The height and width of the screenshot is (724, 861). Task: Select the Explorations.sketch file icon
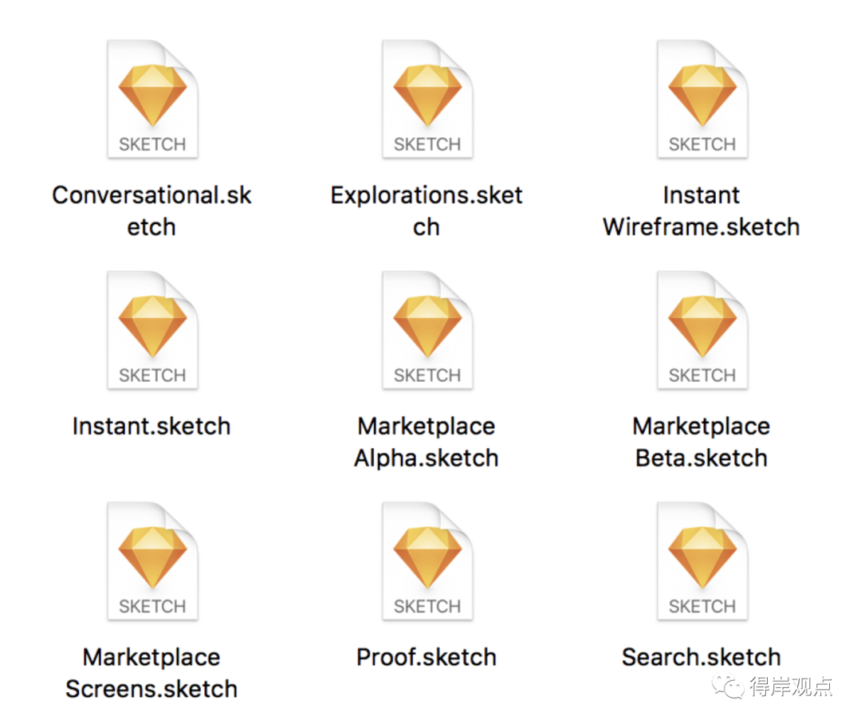(x=427, y=99)
